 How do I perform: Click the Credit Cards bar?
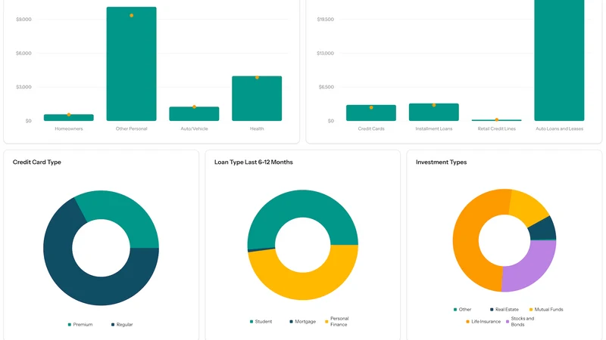pyautogui.click(x=371, y=113)
